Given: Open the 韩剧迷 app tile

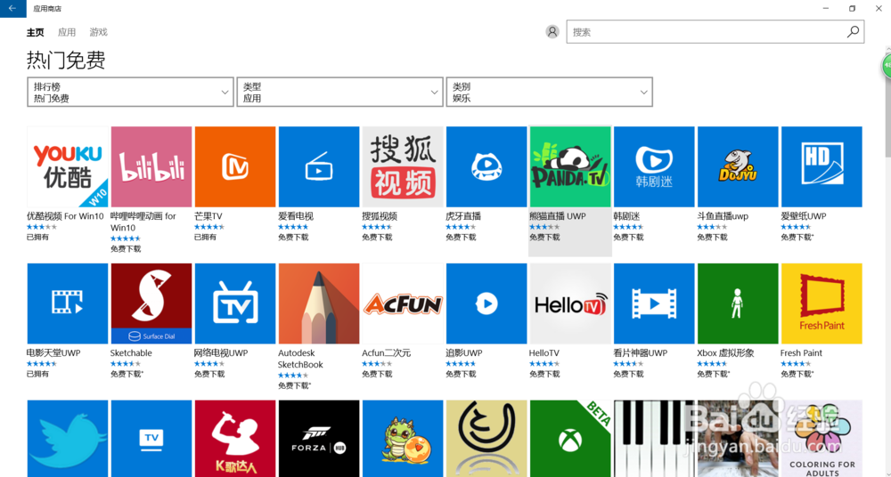Looking at the screenshot, I should click(x=654, y=166).
